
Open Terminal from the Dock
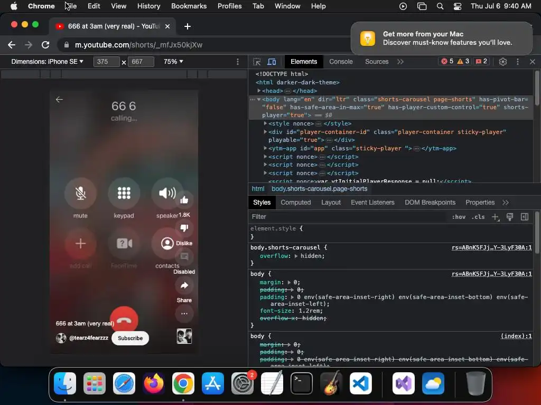[x=302, y=383]
